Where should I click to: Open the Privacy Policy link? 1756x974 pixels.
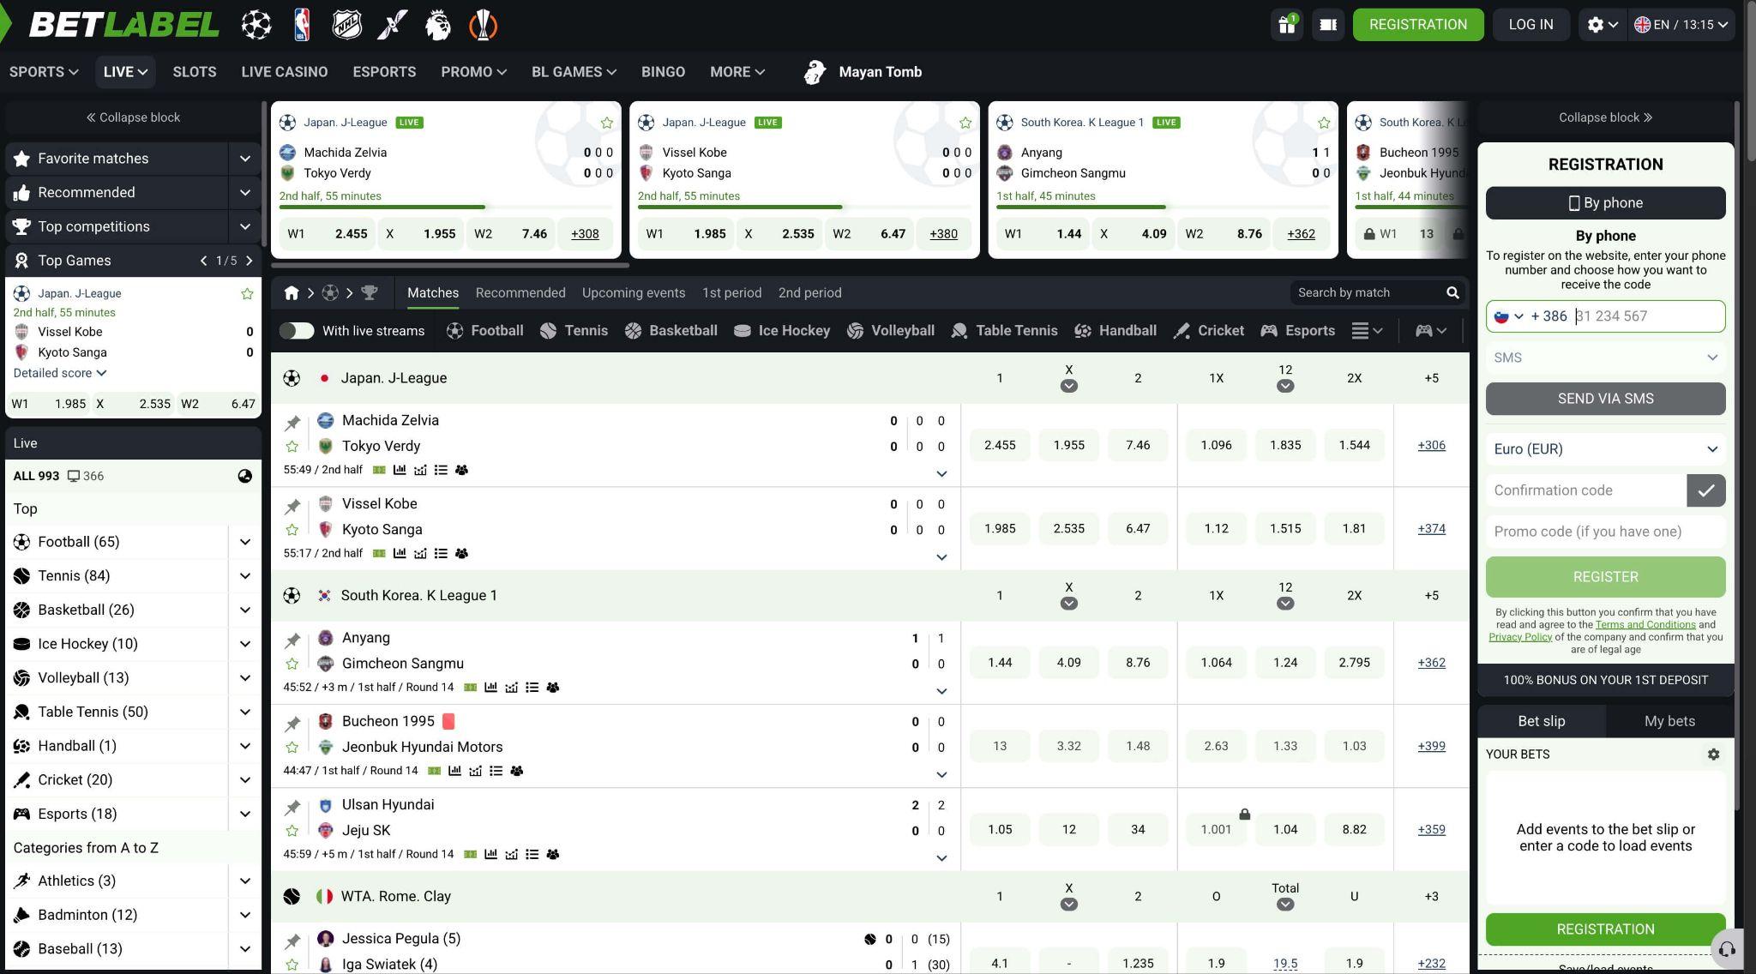click(1520, 637)
